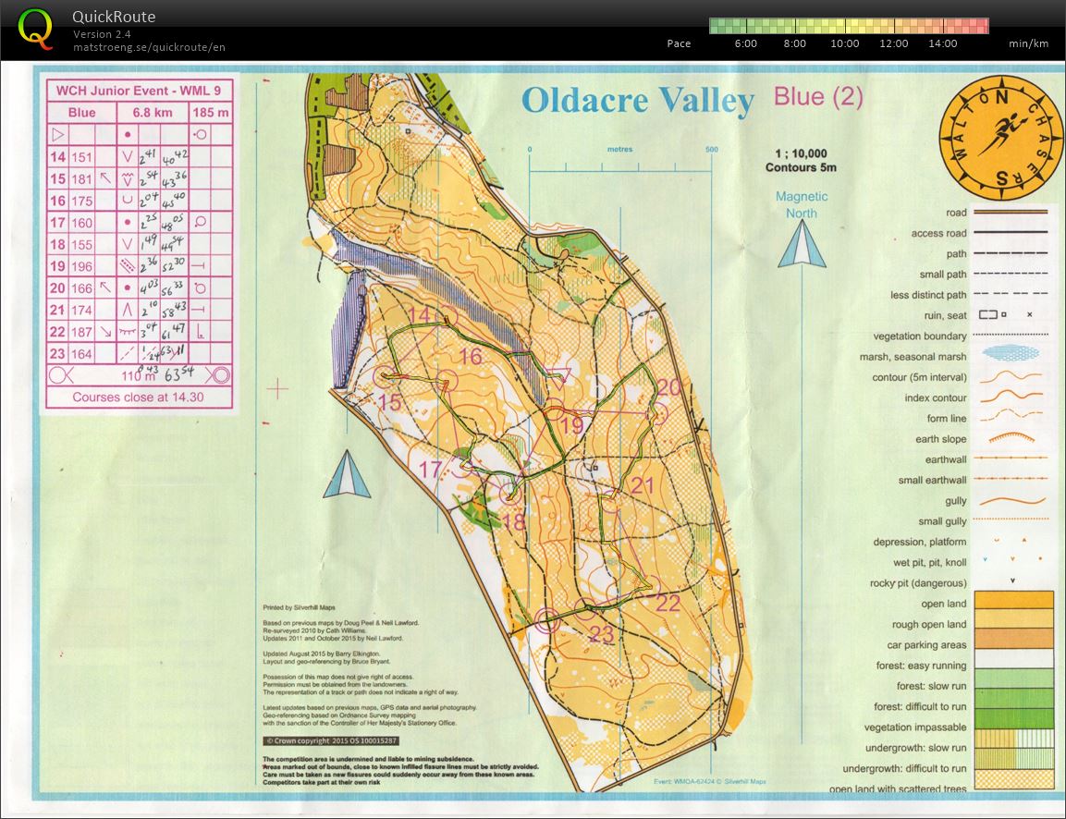Click the min/km unit label

point(1028,43)
